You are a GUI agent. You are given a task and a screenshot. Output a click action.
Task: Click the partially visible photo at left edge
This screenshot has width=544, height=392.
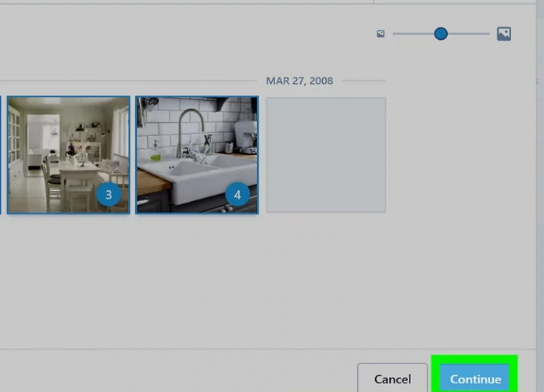[1, 154]
